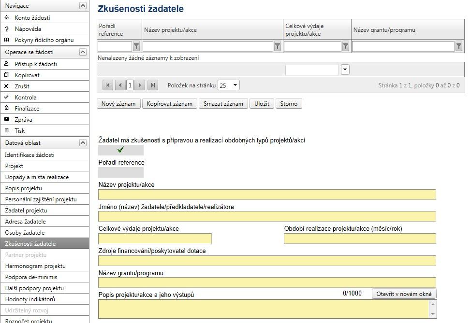Focus the Název projektu/akce column filter field
This screenshot has height=323, width=471.
(208, 46)
